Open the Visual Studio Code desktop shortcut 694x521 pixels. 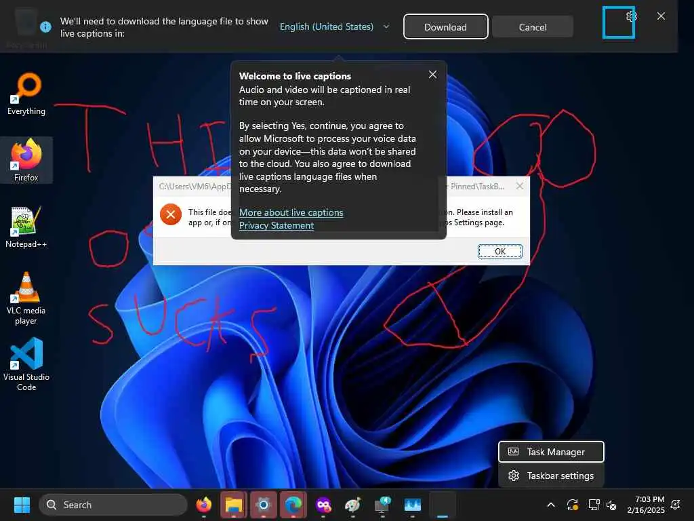click(26, 364)
